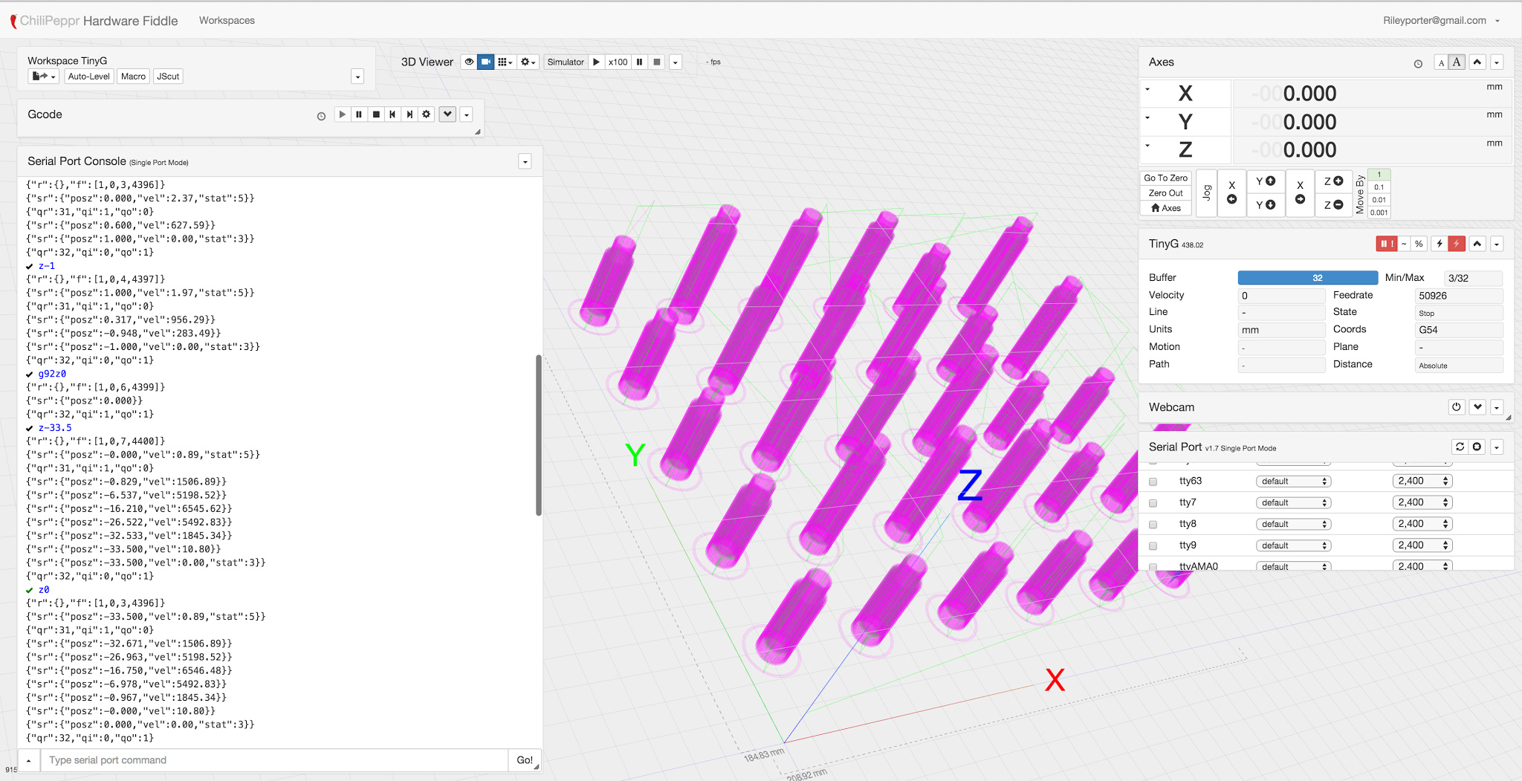1522x781 pixels.
Task: Click the Home Axes button
Action: pos(1165,208)
